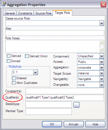Click the Role Notes scroll up arrow
The image size is (108, 130).
point(101,43)
